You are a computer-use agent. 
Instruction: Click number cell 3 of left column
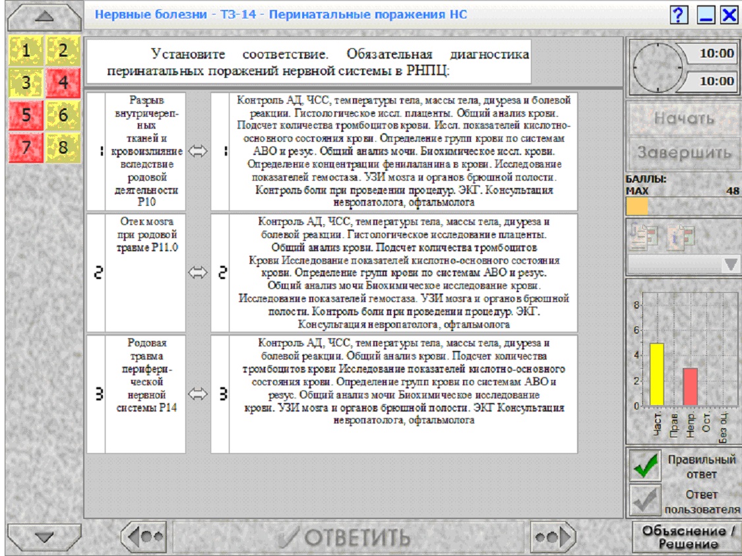click(x=96, y=394)
